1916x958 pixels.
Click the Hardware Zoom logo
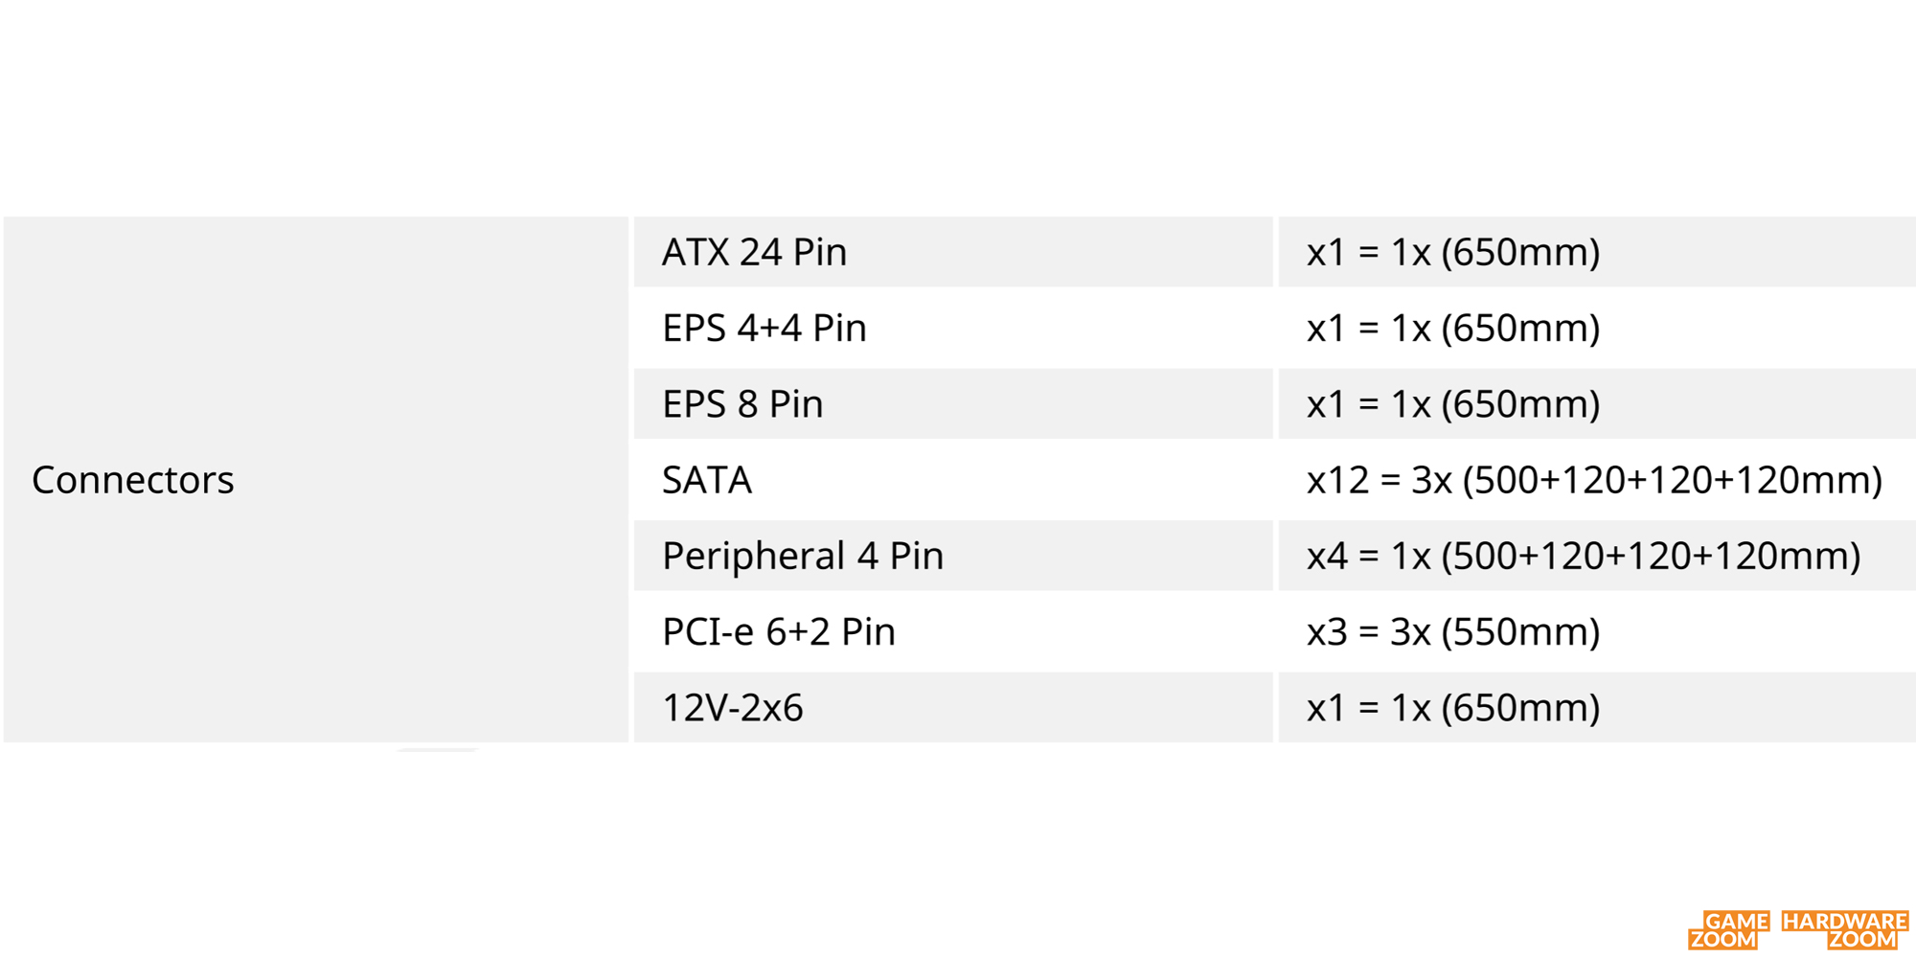1845,930
